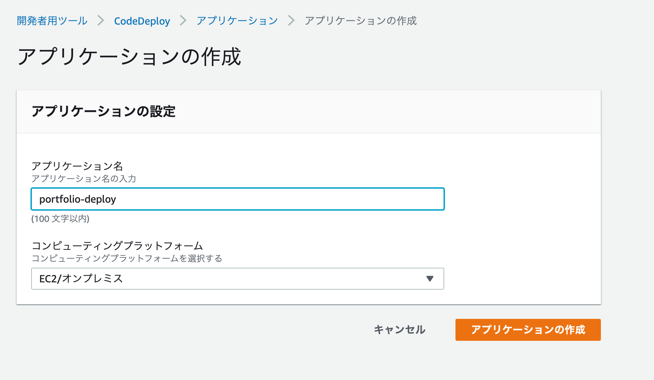Open the CodeDeploy breadcrumb link
Viewport: 654px width, 380px height.
[142, 21]
